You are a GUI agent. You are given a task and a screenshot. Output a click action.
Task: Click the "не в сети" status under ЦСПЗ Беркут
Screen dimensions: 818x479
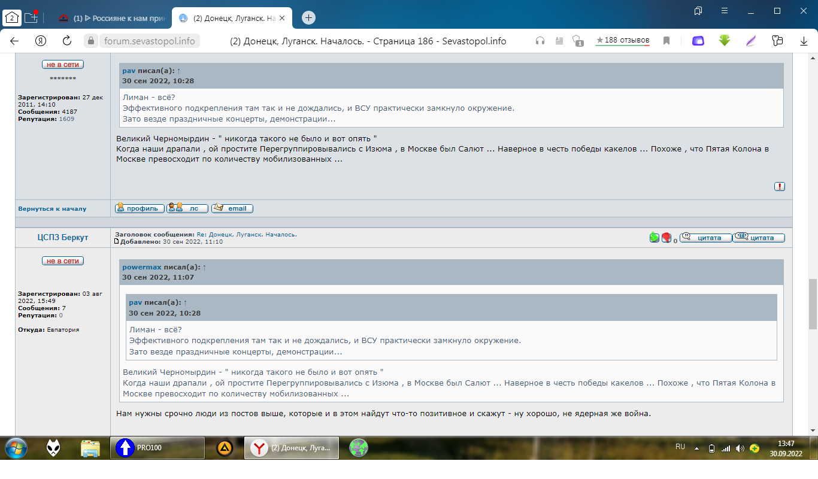(x=63, y=261)
